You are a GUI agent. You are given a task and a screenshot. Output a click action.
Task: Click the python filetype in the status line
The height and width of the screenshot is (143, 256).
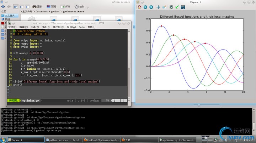point(94,101)
